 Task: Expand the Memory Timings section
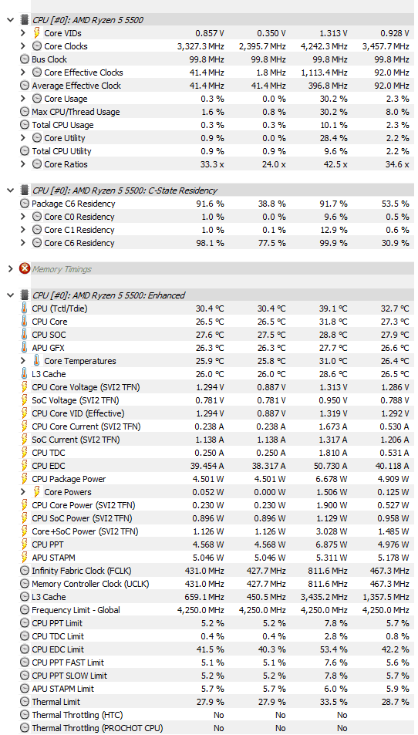(x=10, y=269)
